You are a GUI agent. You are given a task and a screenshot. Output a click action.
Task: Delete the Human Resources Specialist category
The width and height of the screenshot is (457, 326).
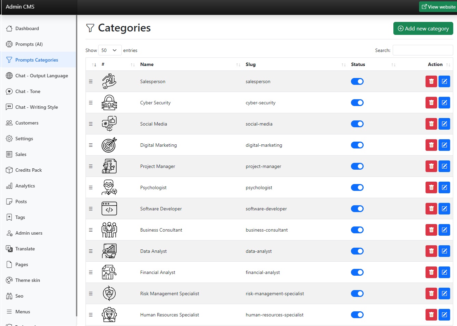tap(431, 315)
